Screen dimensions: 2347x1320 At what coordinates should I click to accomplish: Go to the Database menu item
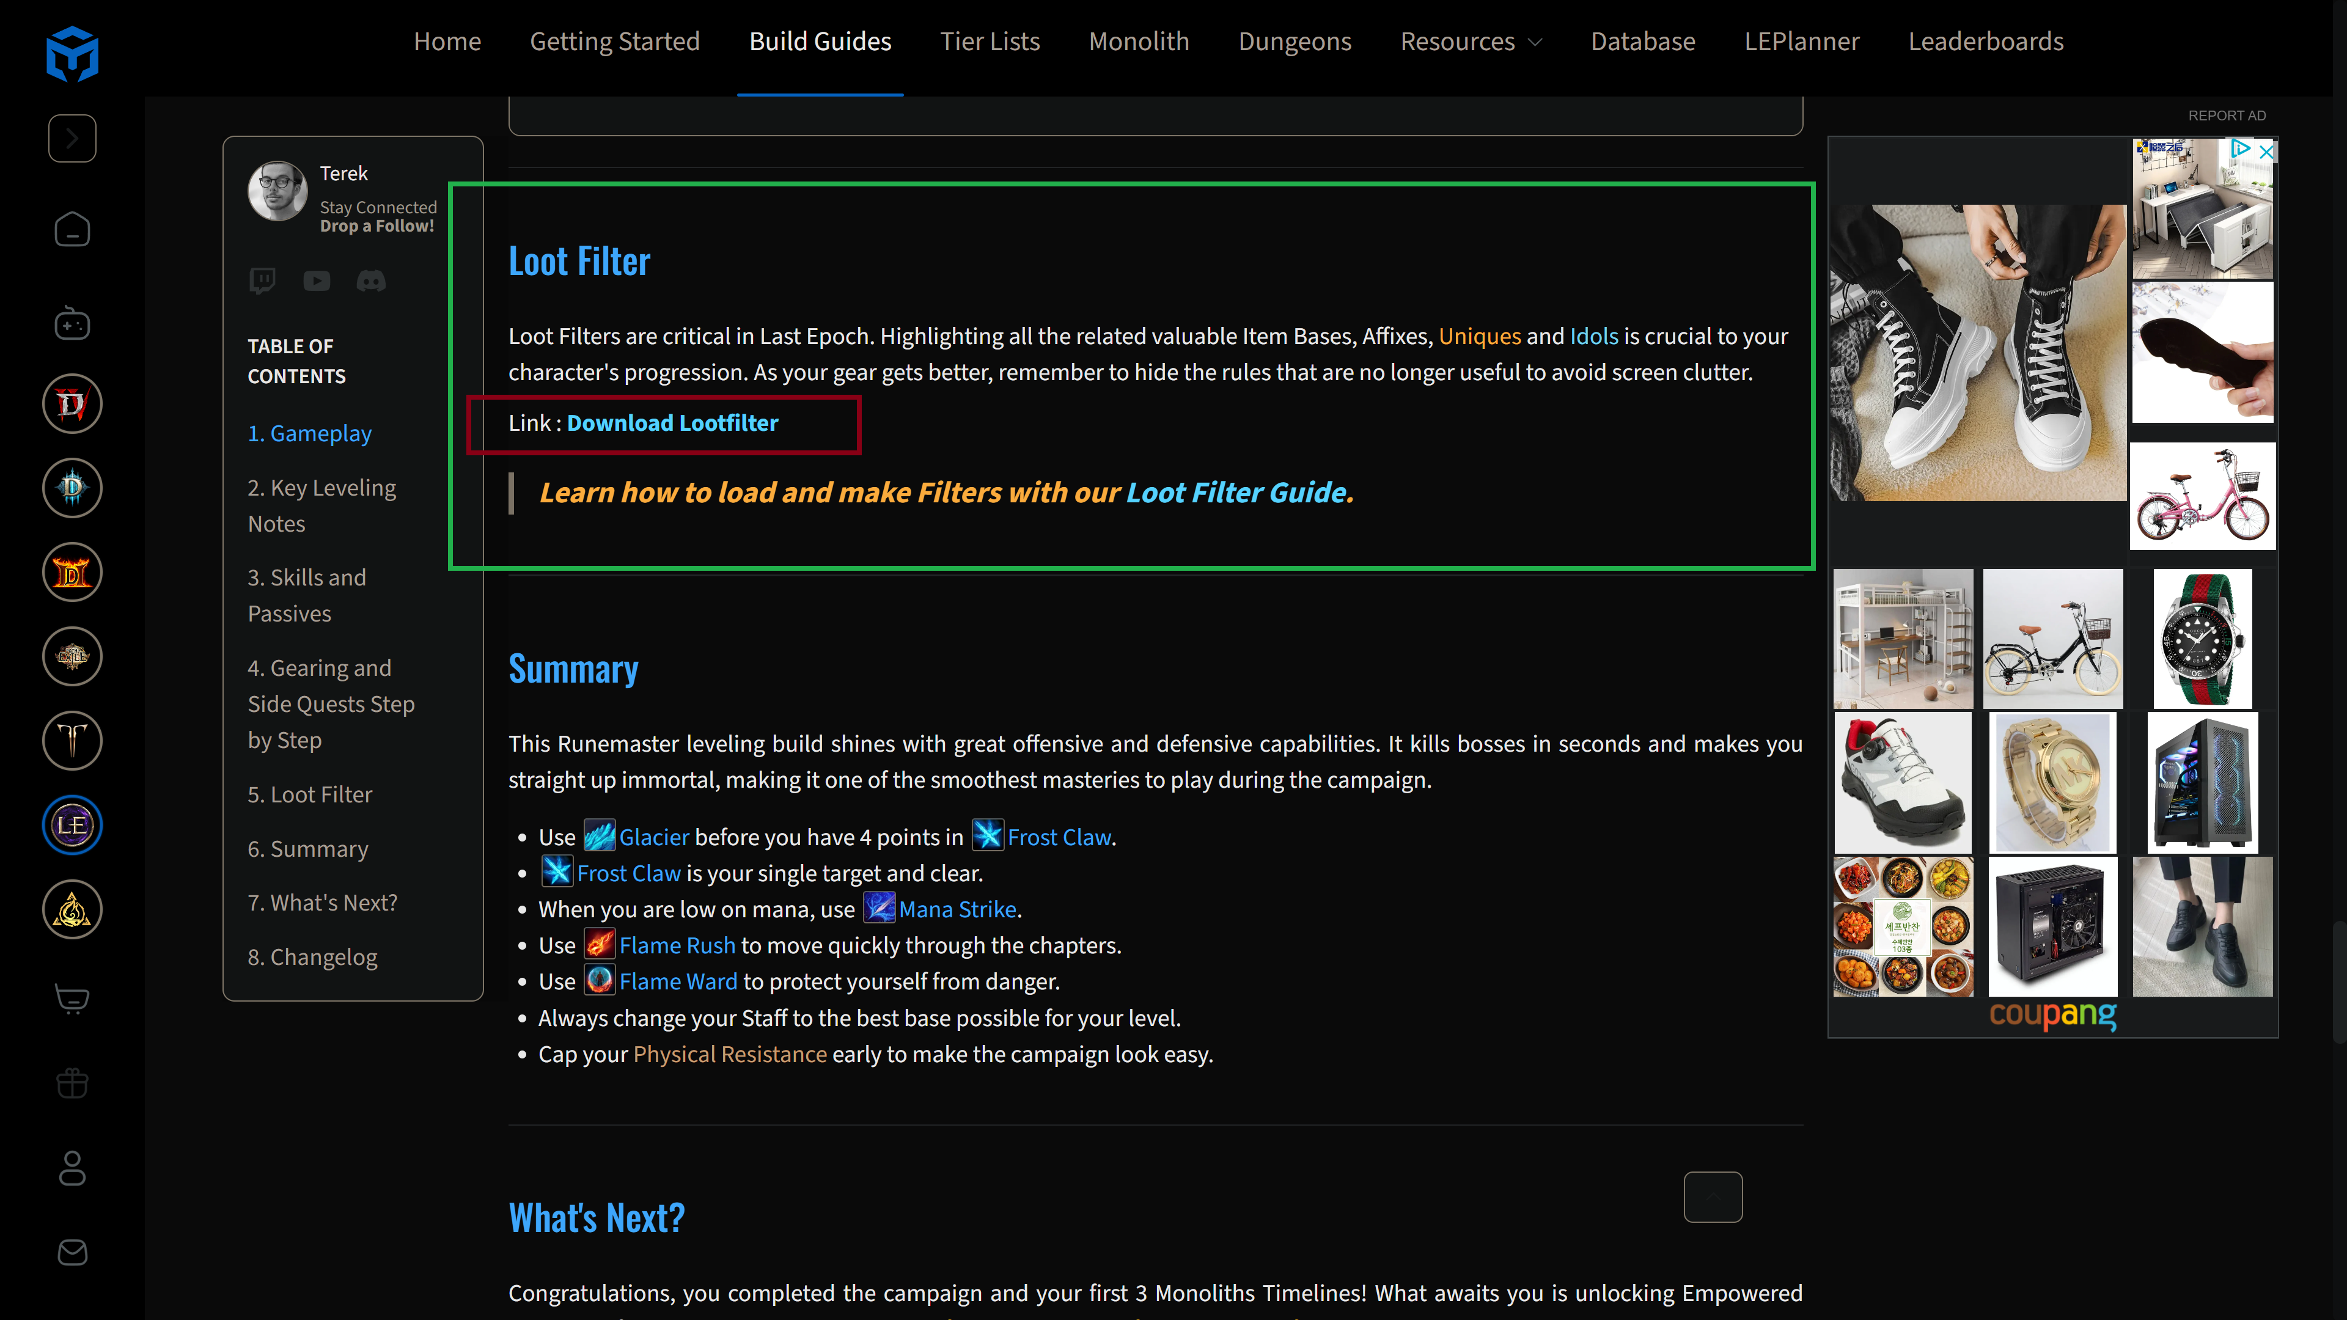[x=1642, y=42]
